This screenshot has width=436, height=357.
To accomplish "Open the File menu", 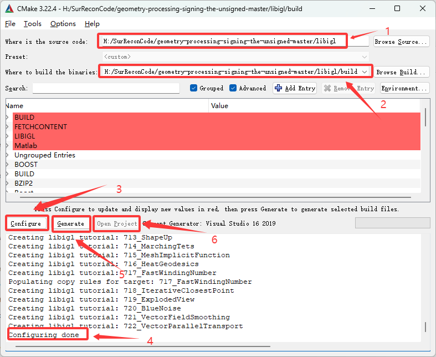I will pyautogui.click(x=11, y=24).
